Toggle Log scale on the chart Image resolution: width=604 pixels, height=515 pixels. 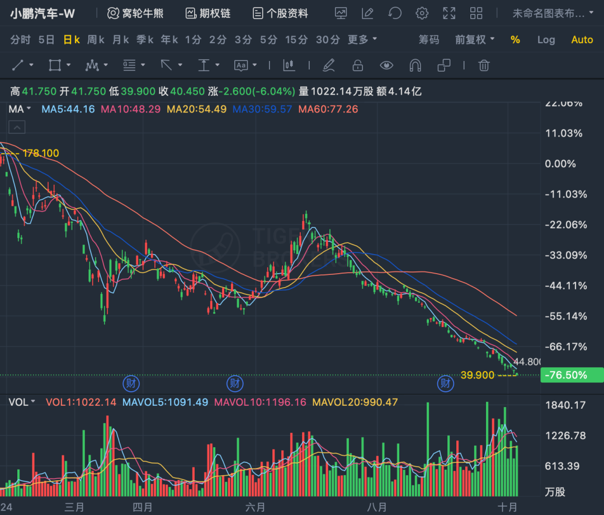[546, 40]
